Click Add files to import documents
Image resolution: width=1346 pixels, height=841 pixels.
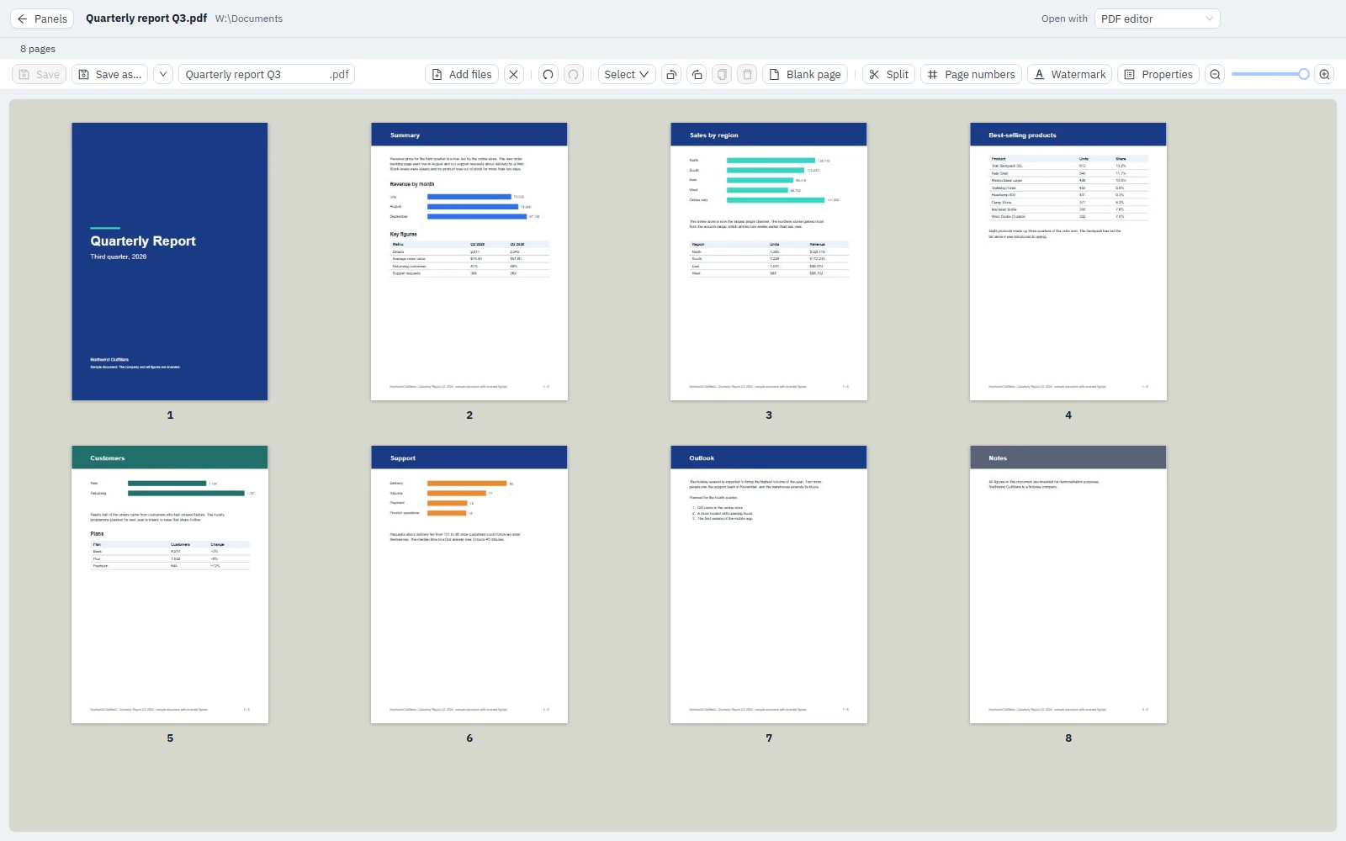point(462,74)
